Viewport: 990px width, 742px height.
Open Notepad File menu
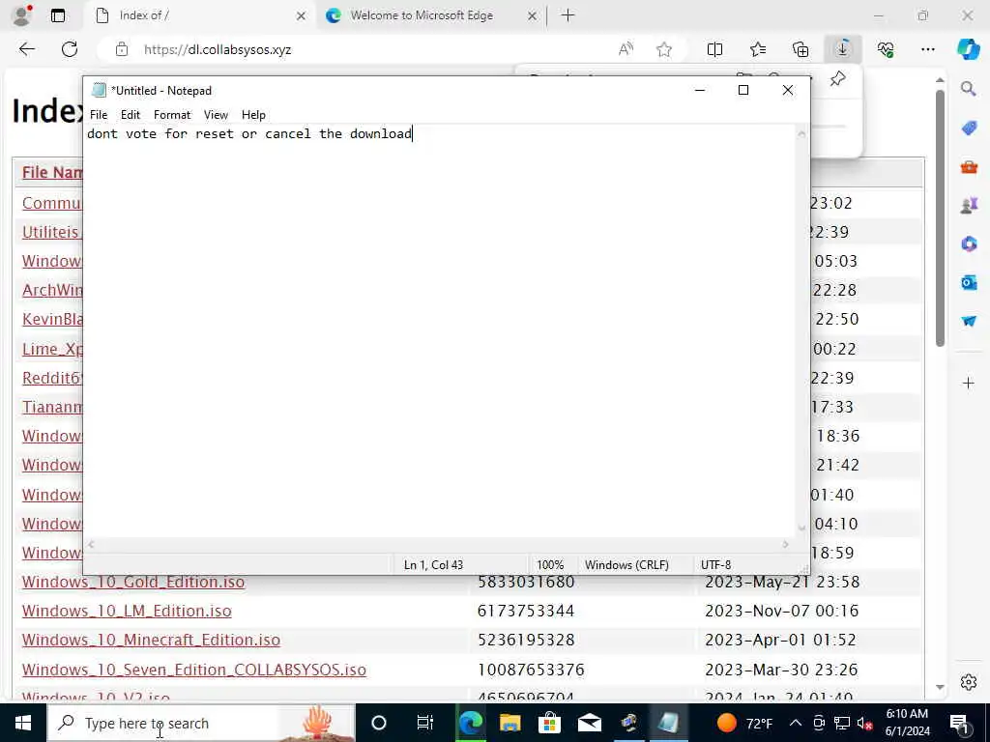(x=99, y=115)
